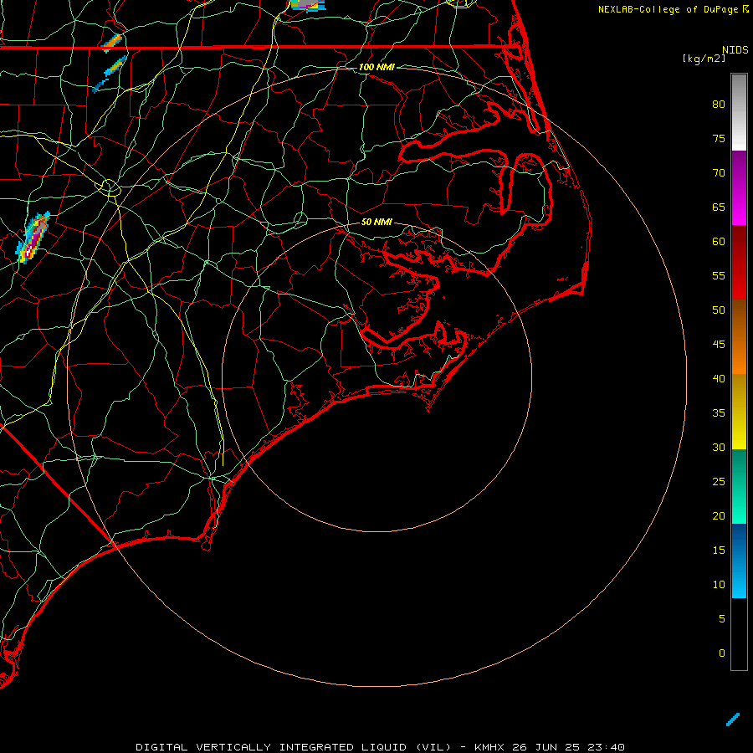Click the 50 NMI range ring label

tap(376, 222)
